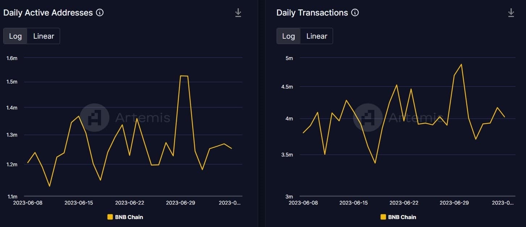Switch Daily Transactions to Linear scale
526x227 pixels.
(316, 36)
